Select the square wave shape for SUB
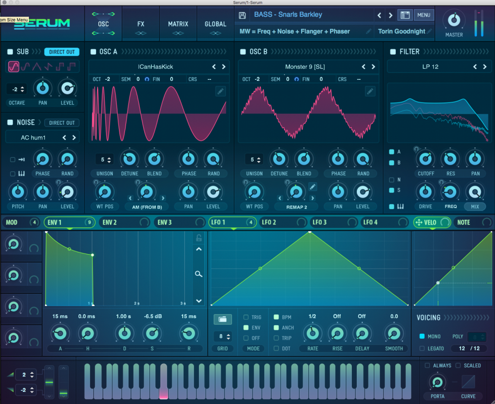 tap(60, 67)
